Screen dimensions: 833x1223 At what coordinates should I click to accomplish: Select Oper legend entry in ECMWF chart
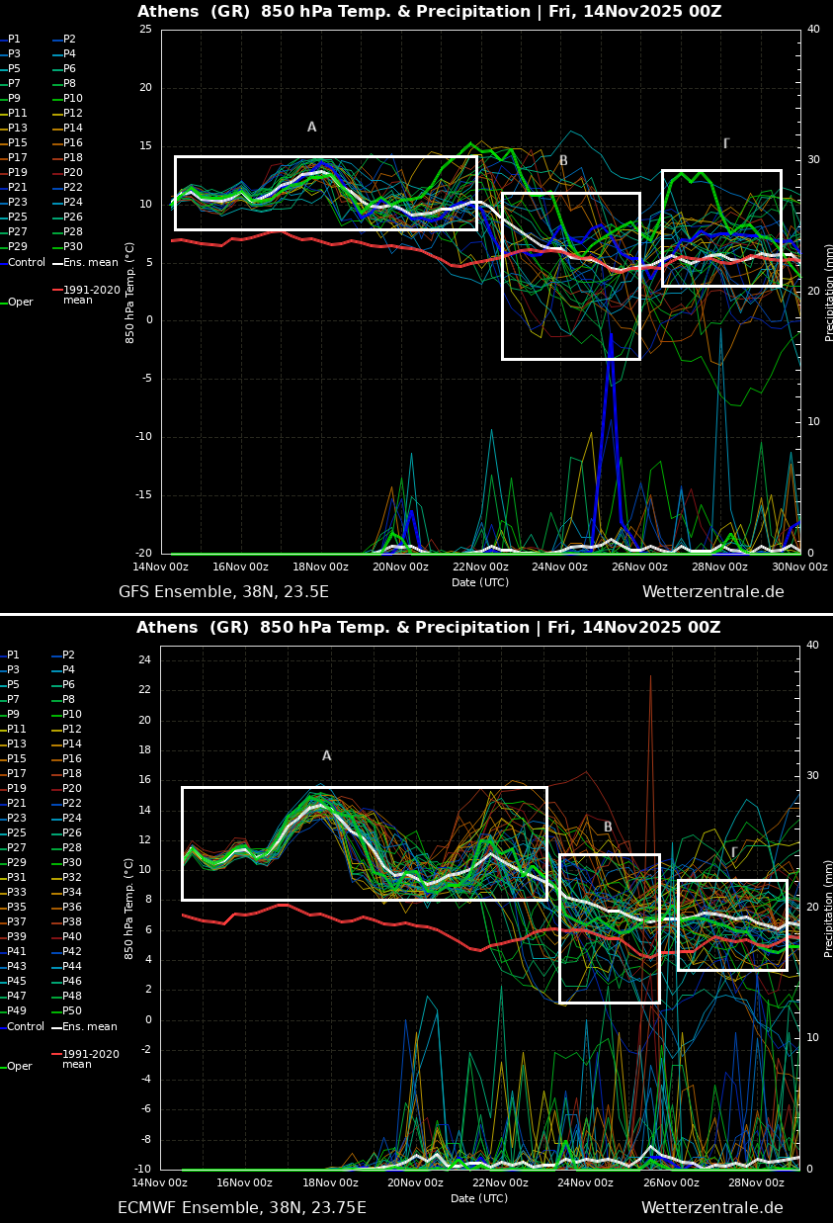tap(20, 1067)
